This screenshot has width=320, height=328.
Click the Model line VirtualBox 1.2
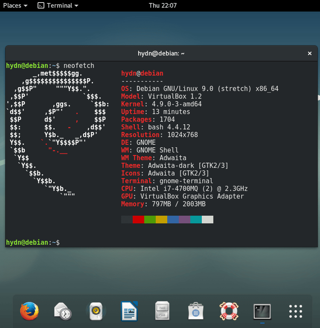tap(161, 97)
